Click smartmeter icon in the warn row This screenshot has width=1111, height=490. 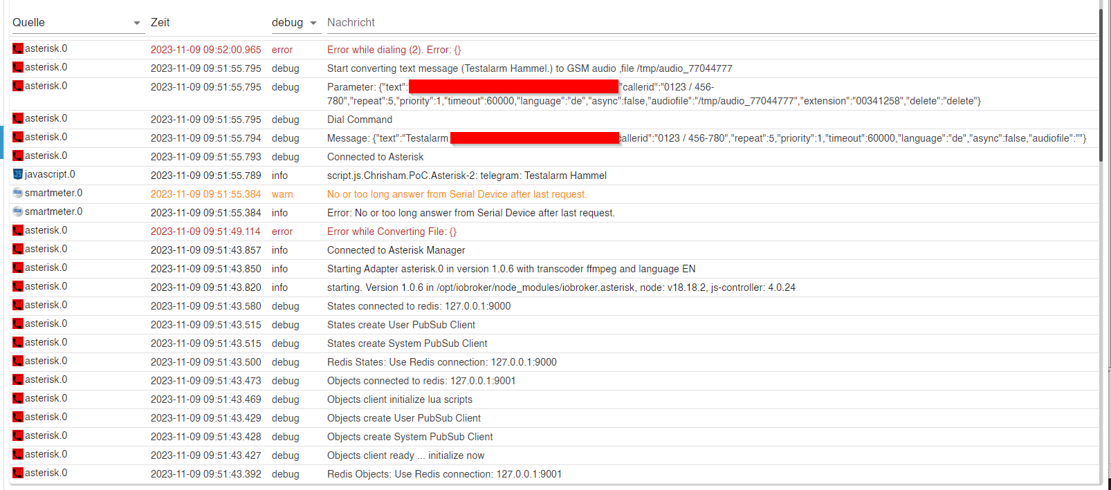(x=18, y=193)
